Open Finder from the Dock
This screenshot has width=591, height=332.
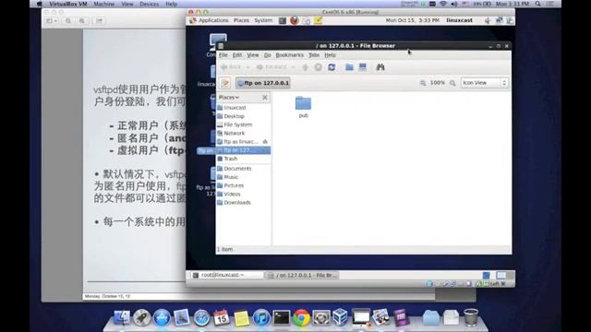121,317
